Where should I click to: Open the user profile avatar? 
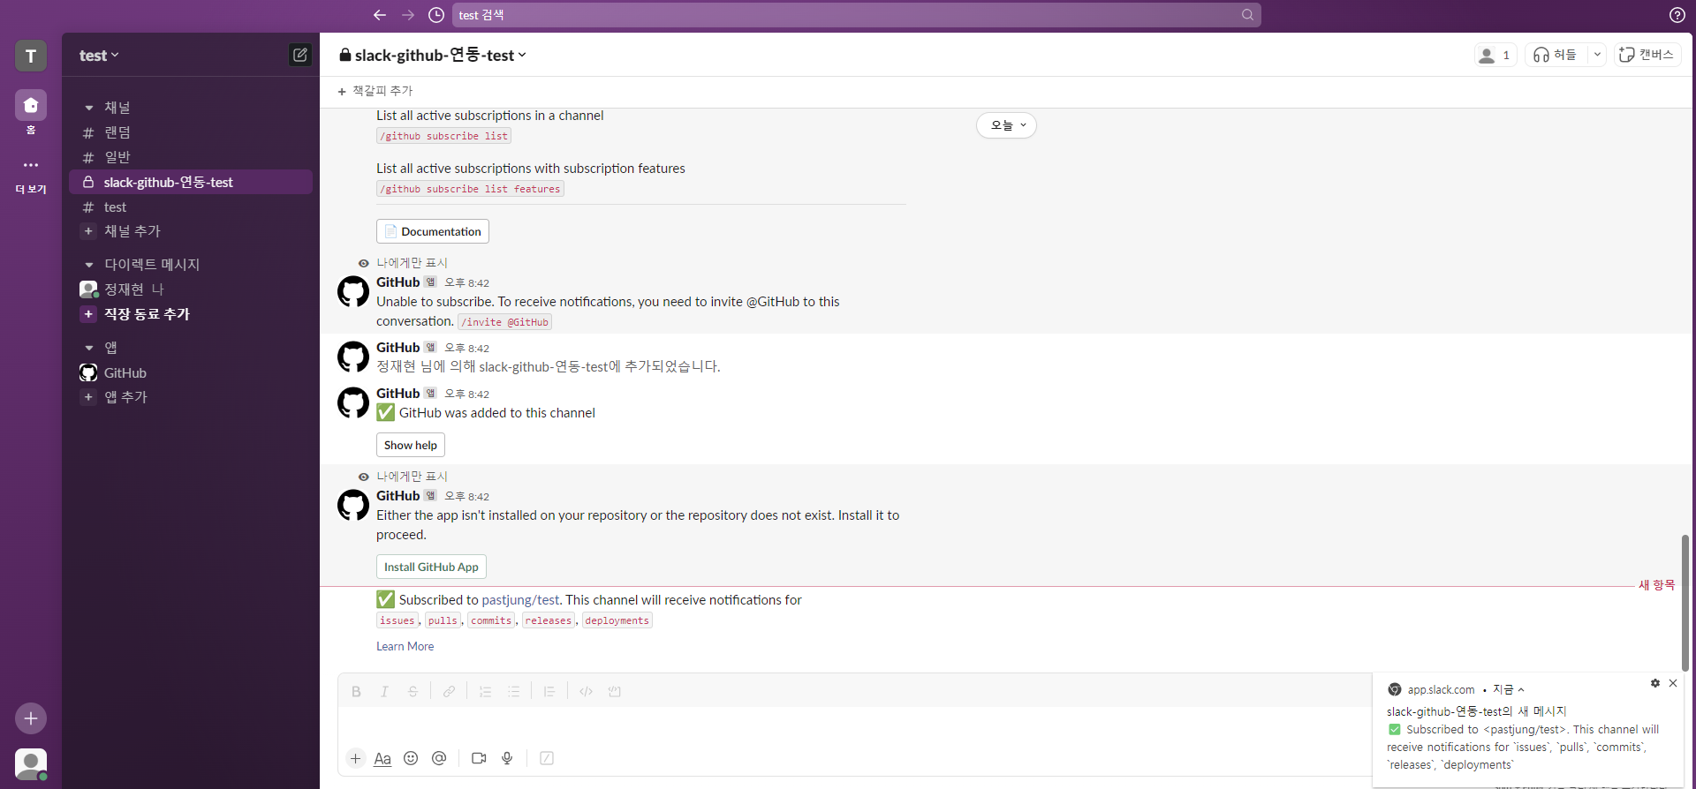point(31,763)
